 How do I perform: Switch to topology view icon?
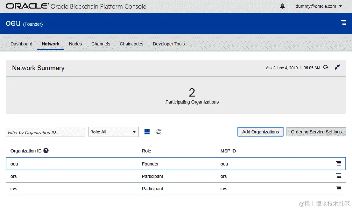[x=158, y=132]
